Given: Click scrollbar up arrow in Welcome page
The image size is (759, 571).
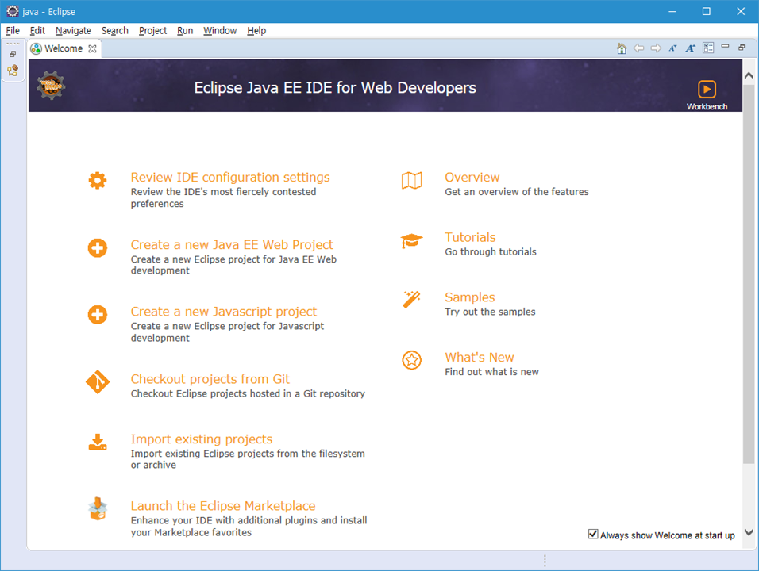Looking at the screenshot, I should pyautogui.click(x=749, y=75).
